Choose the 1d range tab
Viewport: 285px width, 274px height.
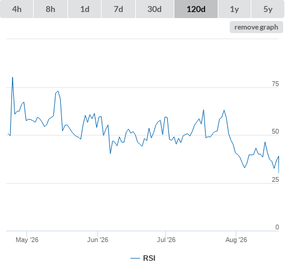[85, 9]
